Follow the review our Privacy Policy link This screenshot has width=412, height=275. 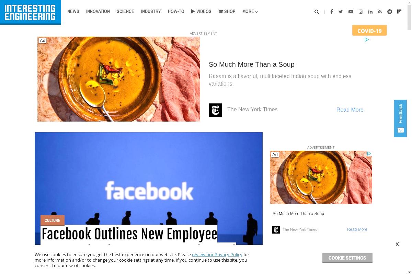point(217,254)
